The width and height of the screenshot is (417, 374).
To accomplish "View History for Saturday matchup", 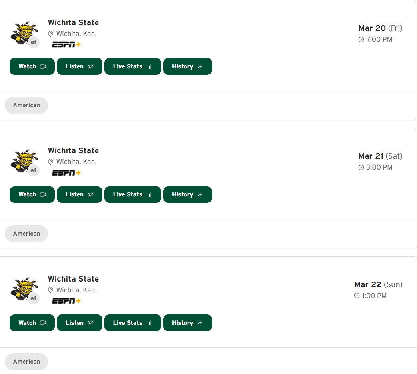I will pyautogui.click(x=187, y=194).
